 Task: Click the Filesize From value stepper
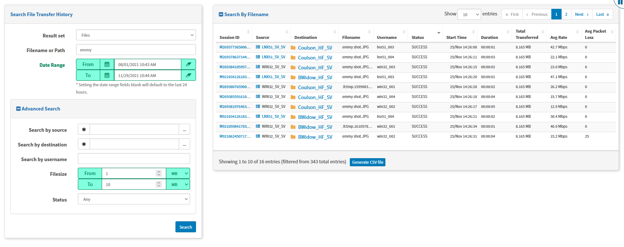point(159,173)
